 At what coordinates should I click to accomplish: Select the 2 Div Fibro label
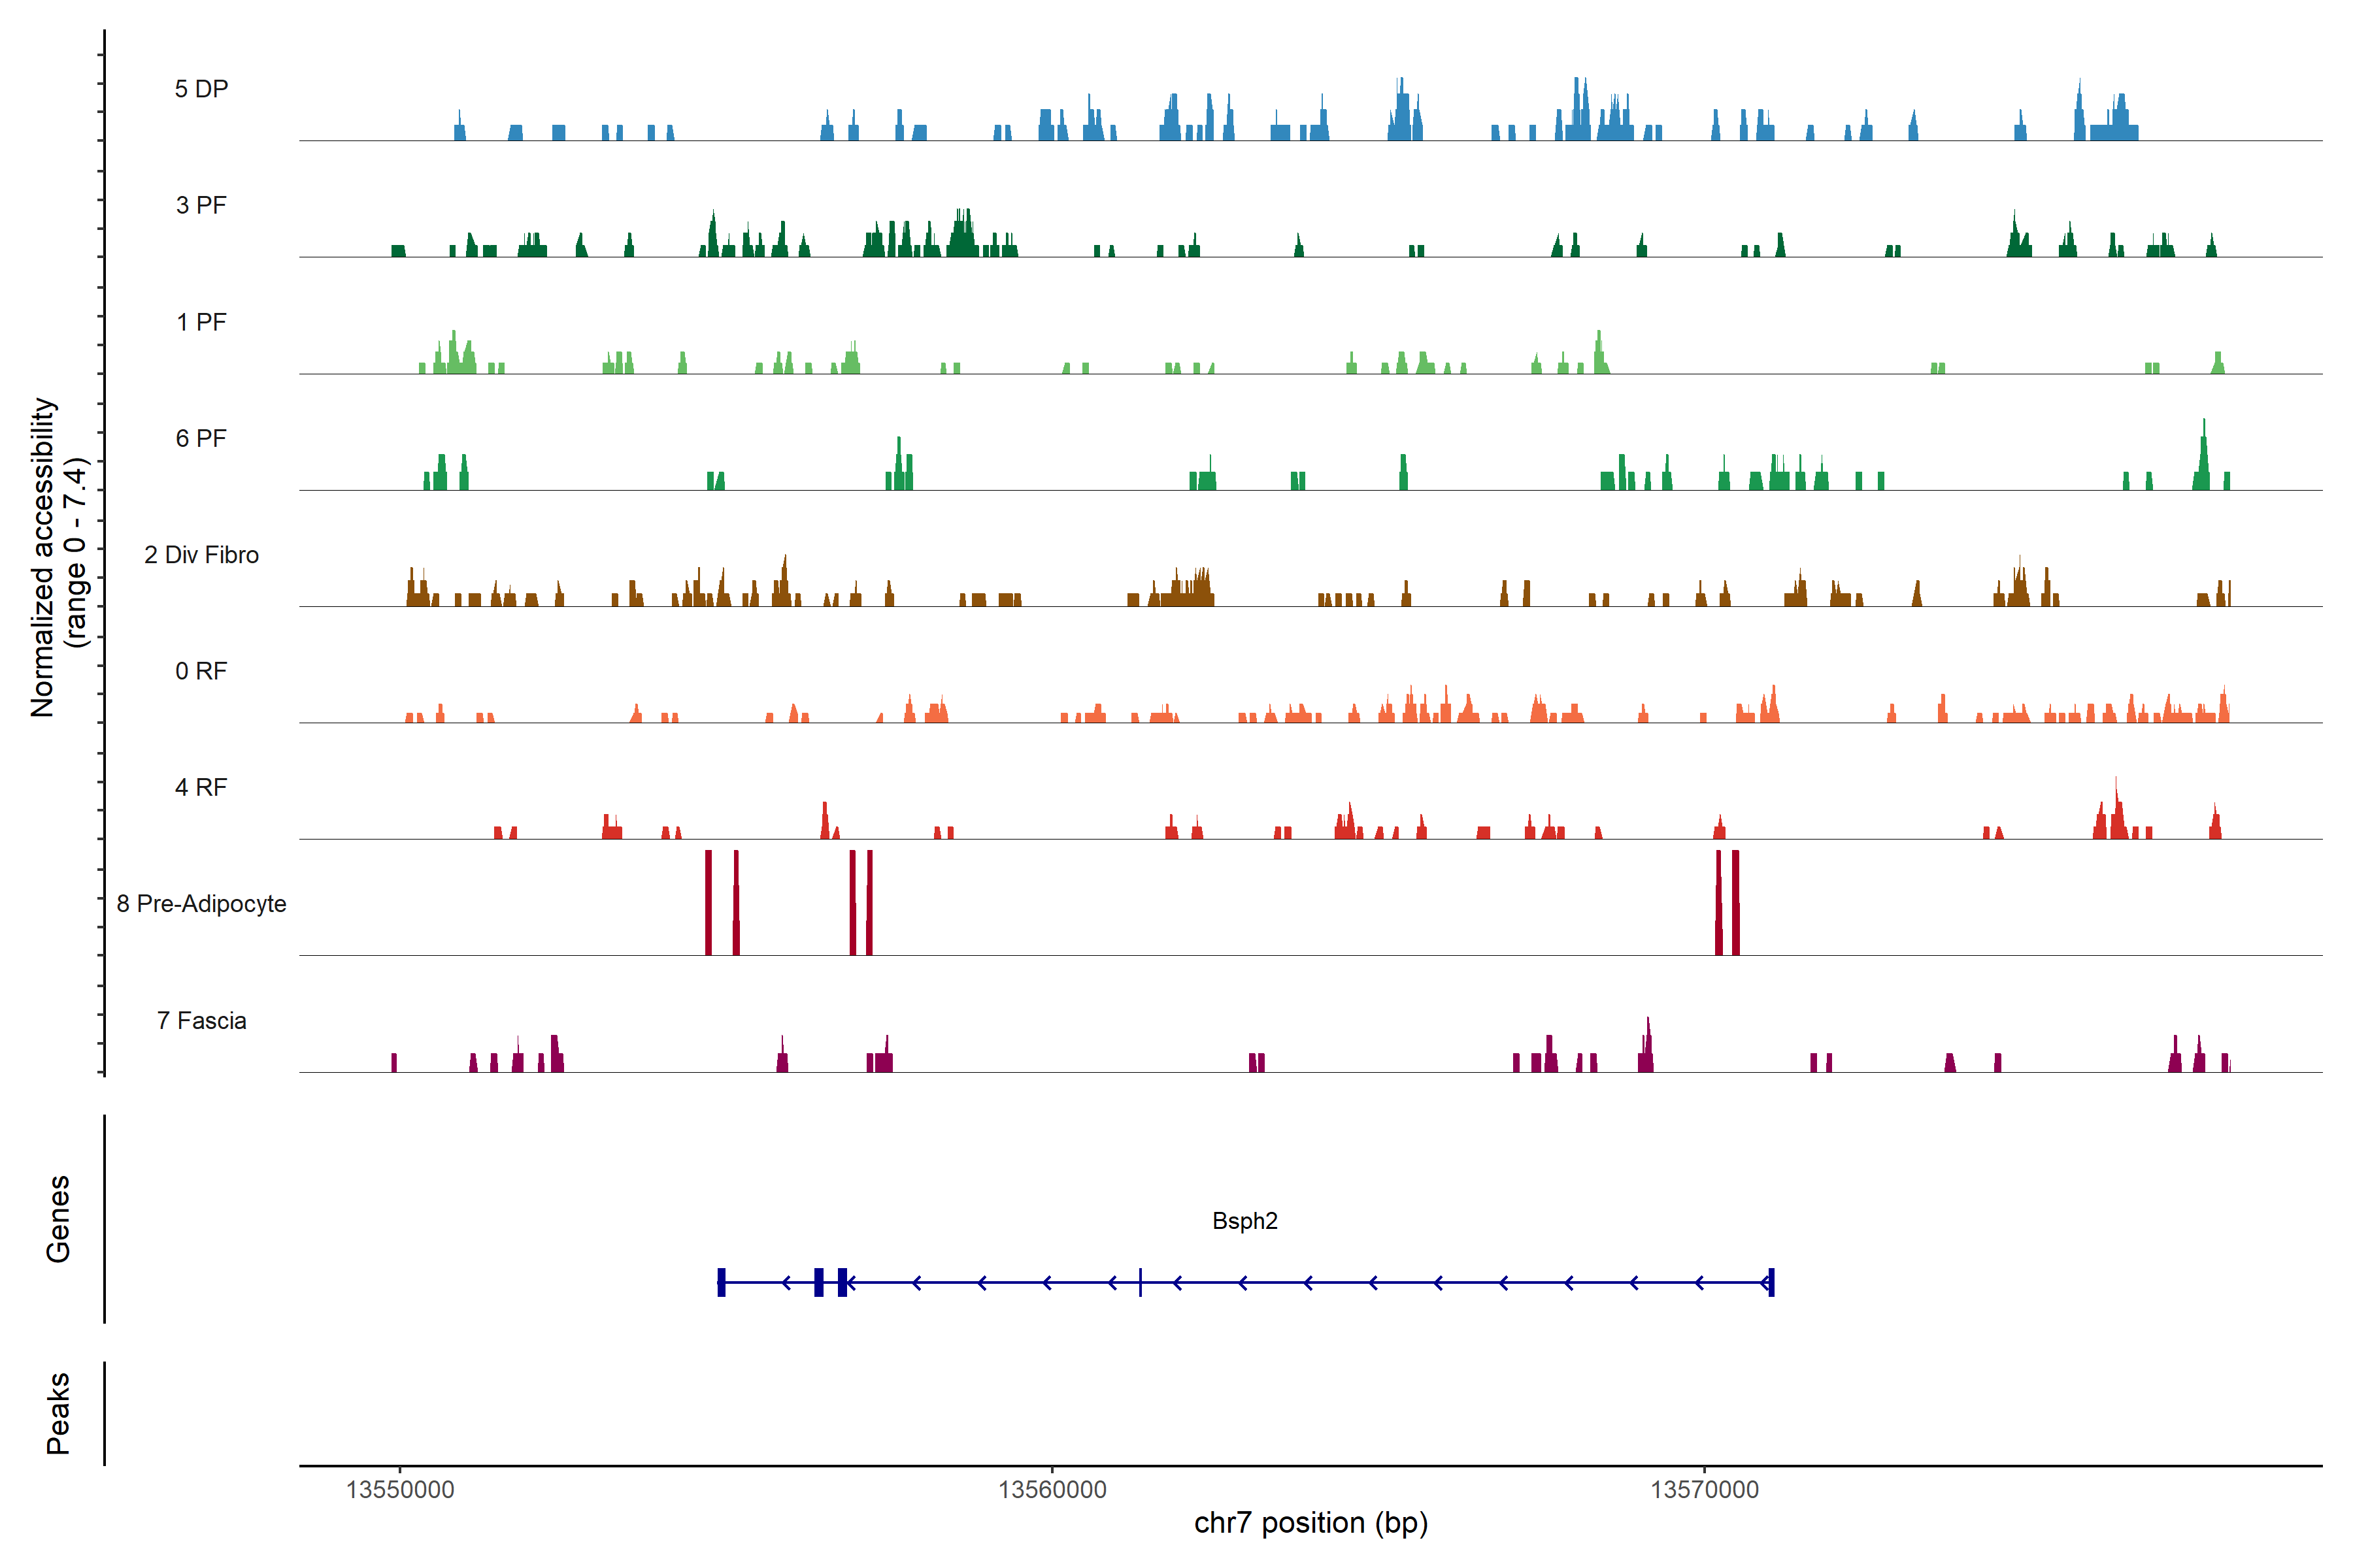tap(201, 555)
